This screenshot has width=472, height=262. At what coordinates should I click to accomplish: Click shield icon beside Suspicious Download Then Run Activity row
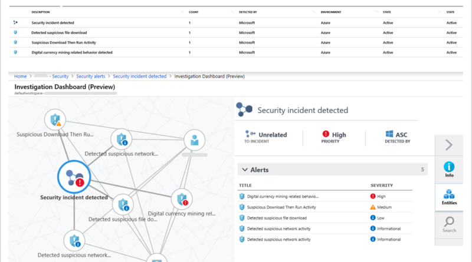(15, 42)
